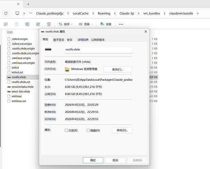The width and height of the screenshot is (210, 169).
Task: Click the 装载 mount button in toolbar
Action: 106,24
